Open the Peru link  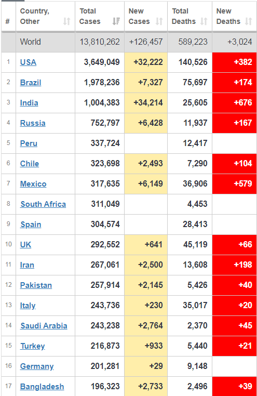29,143
